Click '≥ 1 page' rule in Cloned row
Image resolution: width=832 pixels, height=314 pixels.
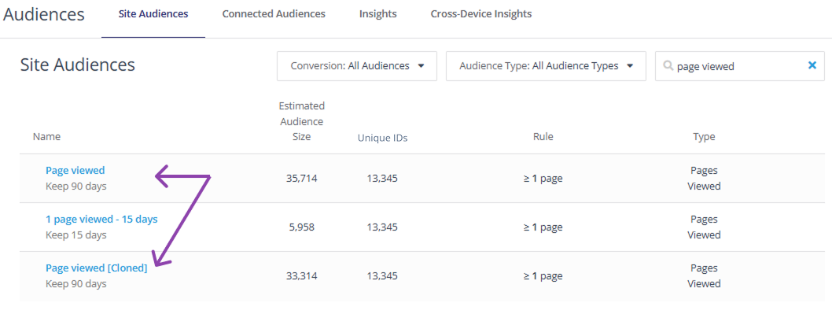click(x=543, y=276)
